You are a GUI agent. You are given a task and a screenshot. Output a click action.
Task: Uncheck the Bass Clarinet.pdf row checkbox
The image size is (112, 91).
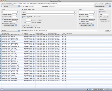pyautogui.click(x=1, y=35)
